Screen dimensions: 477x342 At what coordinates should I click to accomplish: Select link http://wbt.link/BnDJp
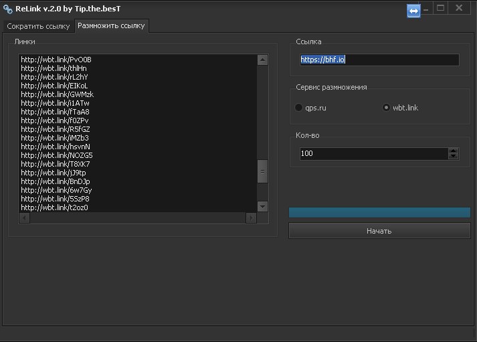56,181
